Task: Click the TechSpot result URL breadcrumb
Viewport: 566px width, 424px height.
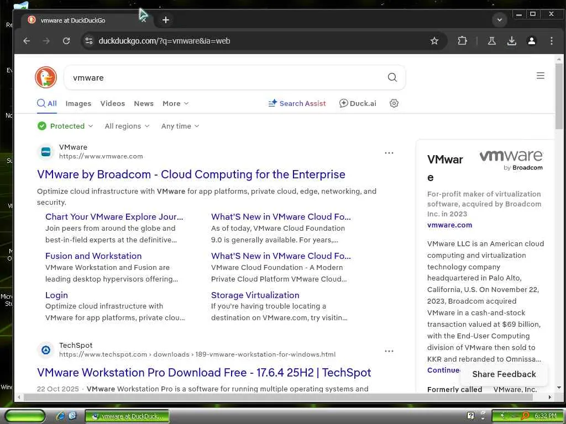Action: (197, 354)
